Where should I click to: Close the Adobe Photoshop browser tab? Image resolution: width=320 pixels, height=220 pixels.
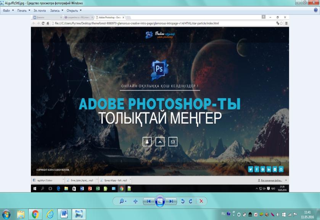click(123, 17)
